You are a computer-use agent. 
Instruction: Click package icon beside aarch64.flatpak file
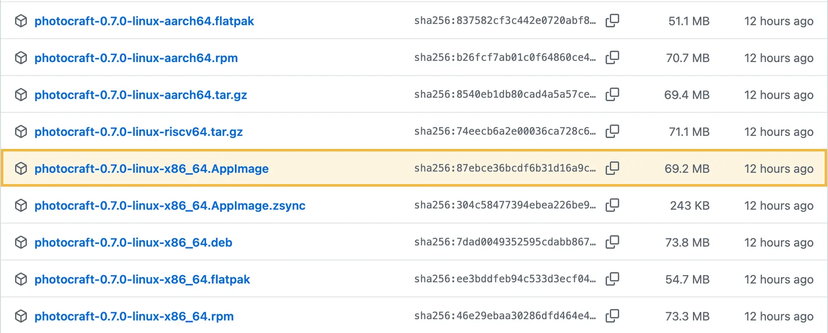pyautogui.click(x=21, y=21)
